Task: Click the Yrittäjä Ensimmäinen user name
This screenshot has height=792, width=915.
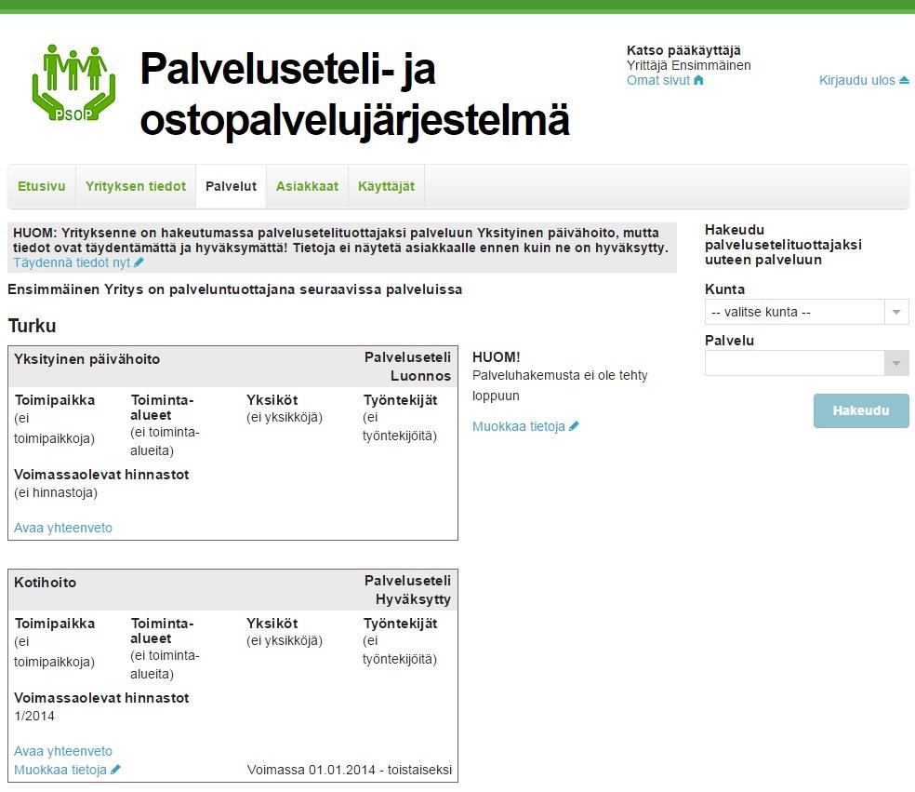Action: point(689,65)
